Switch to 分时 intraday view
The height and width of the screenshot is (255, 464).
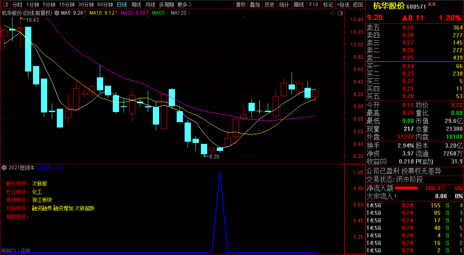[x=17, y=5]
